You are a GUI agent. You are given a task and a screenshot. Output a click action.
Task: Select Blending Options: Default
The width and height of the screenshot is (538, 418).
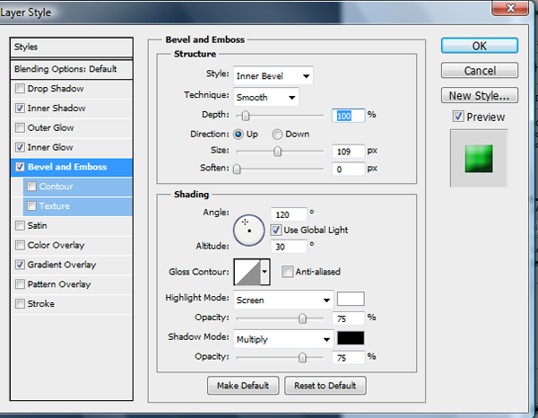[x=72, y=69]
